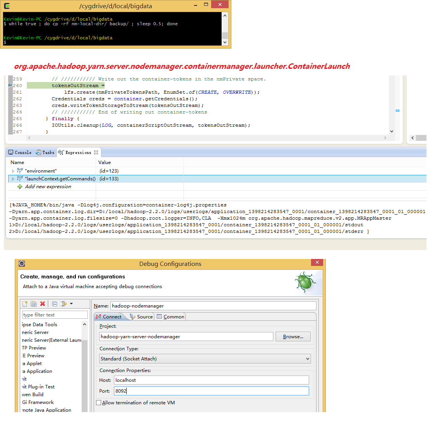Switch to the Tasks tab

coord(45,152)
